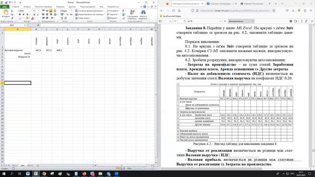Image resolution: width=315 pixels, height=177 pixels.
Task: Click the Increase Font Size icon
Action: [x=34, y=15]
